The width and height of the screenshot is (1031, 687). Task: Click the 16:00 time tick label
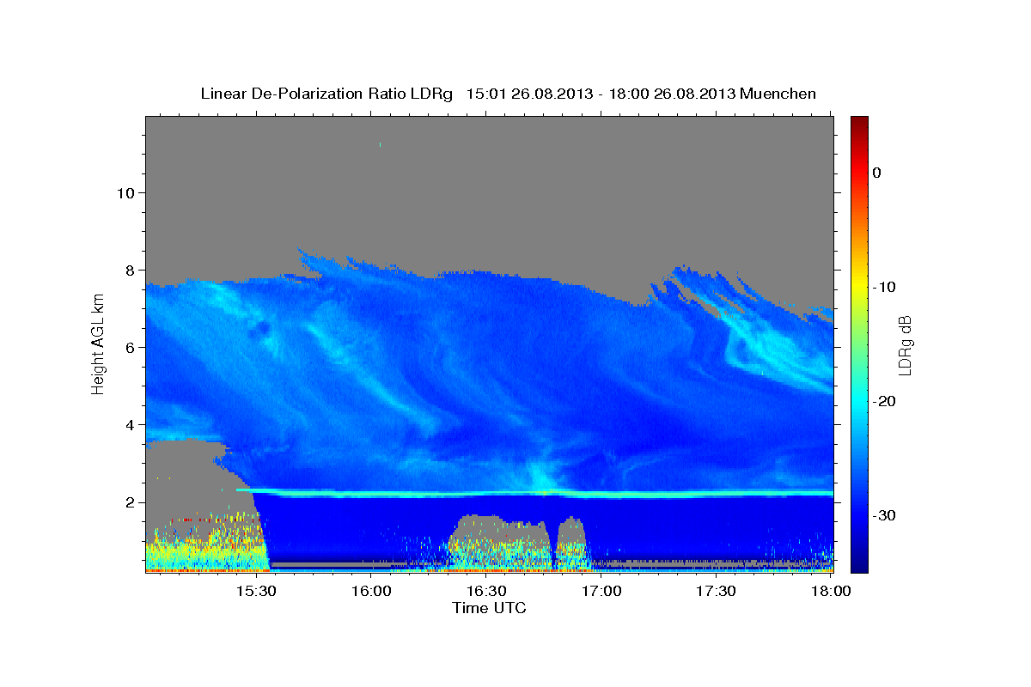[370, 592]
